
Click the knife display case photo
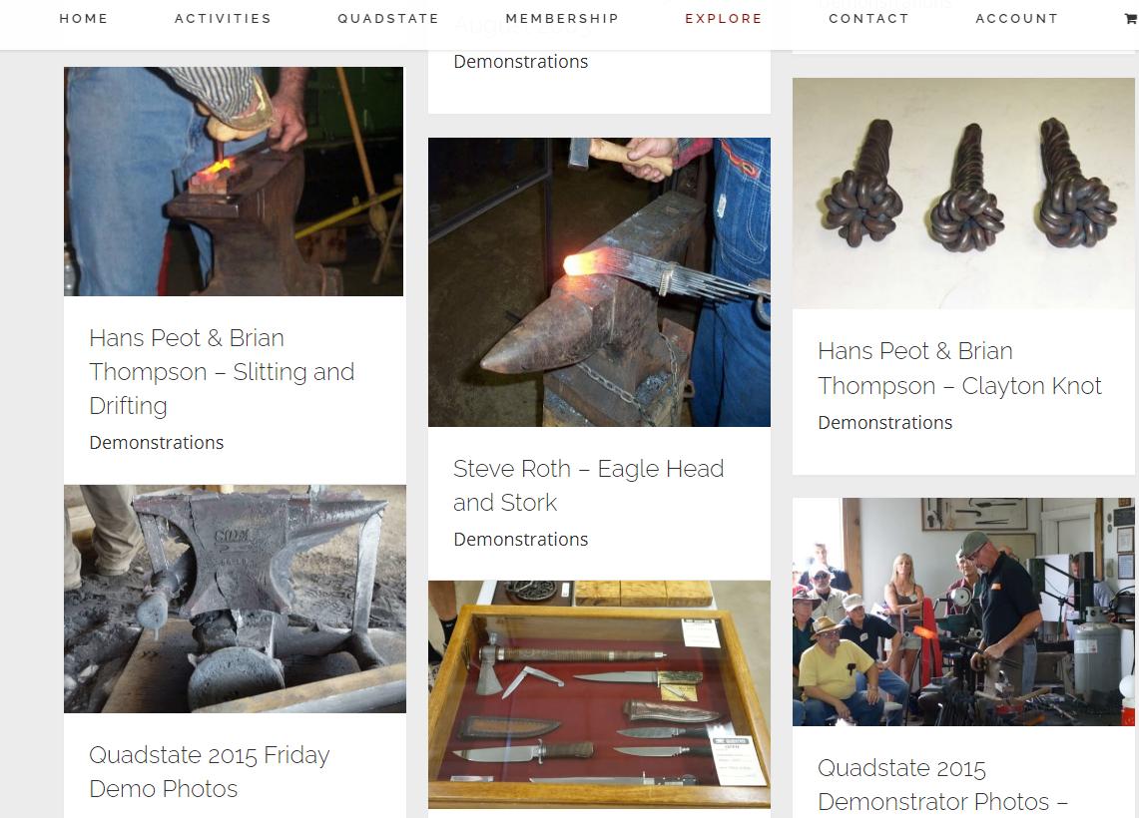[x=599, y=694]
